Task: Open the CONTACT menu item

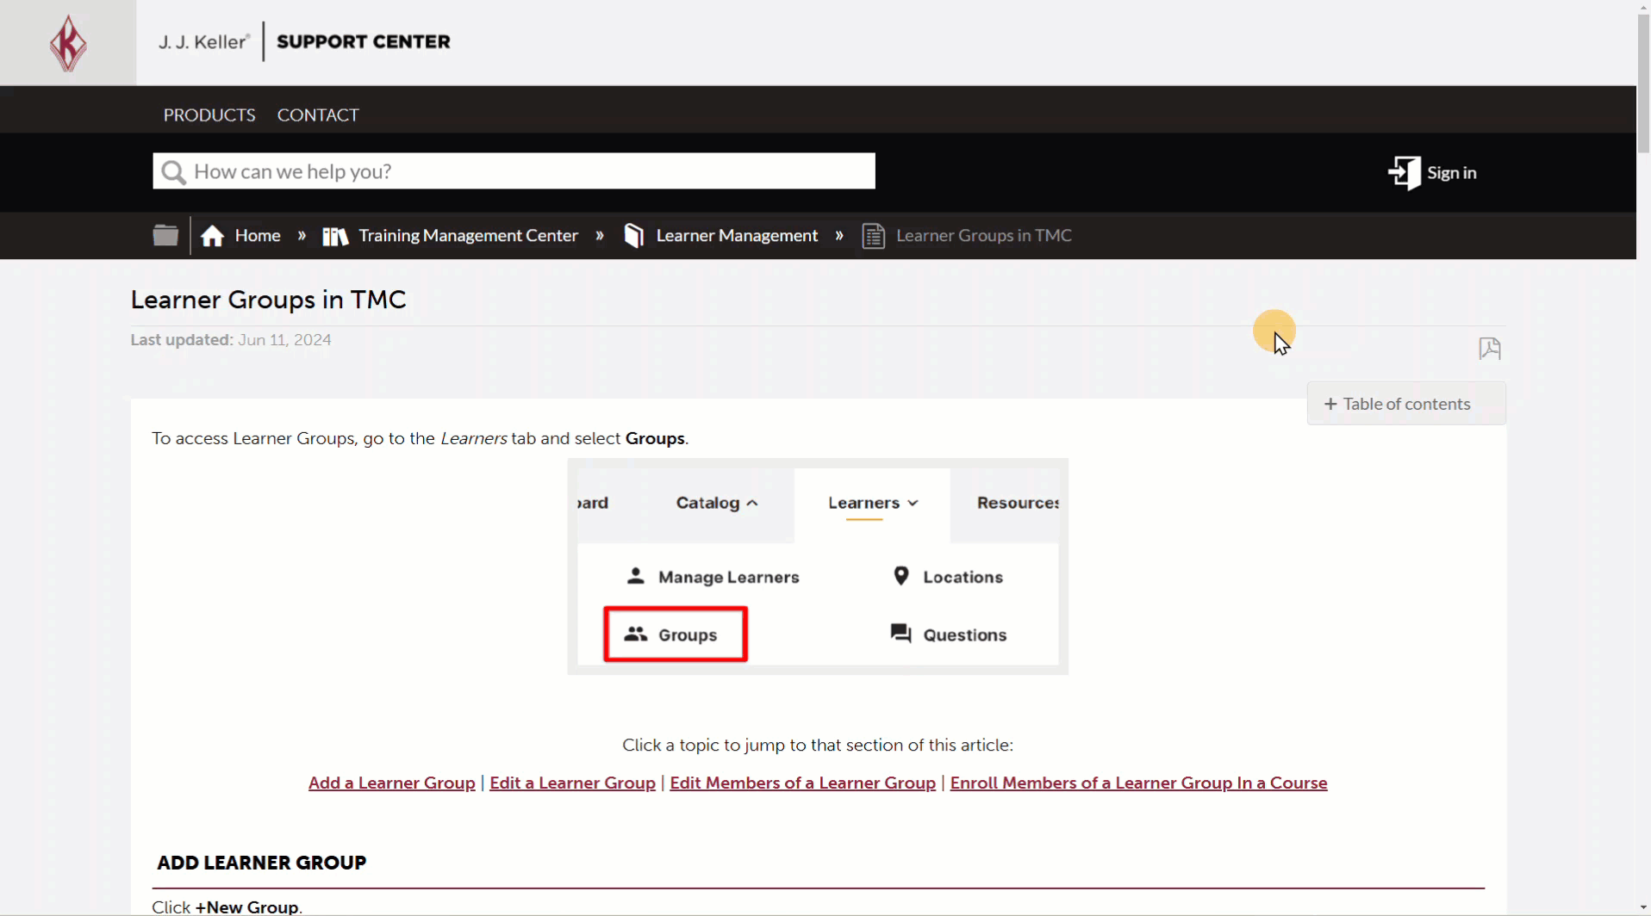Action: (x=318, y=115)
